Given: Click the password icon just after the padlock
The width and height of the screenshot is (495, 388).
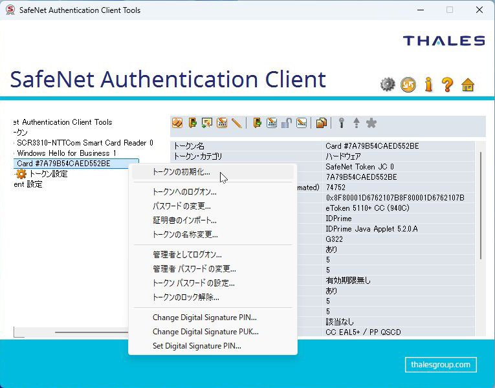Looking at the screenshot, I should [x=302, y=123].
